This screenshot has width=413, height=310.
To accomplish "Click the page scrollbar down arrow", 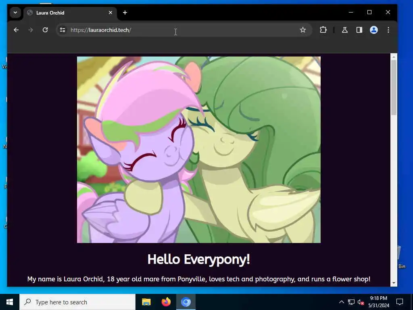I will (394, 283).
